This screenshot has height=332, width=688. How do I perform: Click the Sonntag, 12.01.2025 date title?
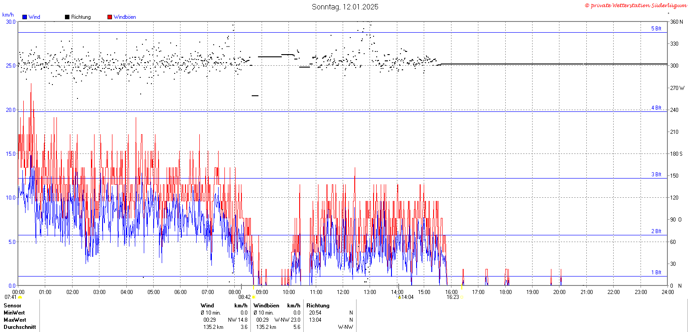coord(345,7)
